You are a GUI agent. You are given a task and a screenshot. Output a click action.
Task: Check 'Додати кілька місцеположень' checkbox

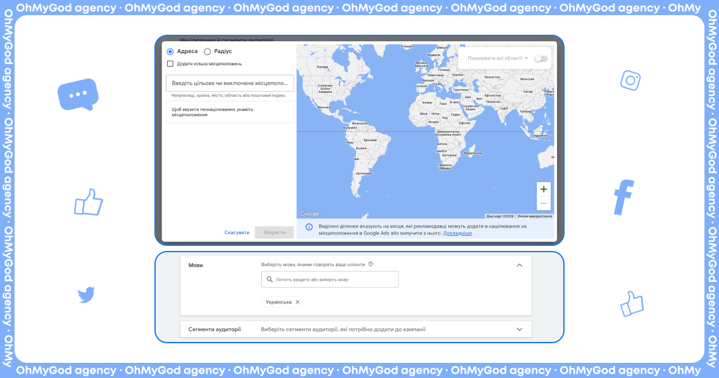(x=170, y=64)
